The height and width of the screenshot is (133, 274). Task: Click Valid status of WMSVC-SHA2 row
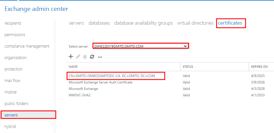pos(186,95)
